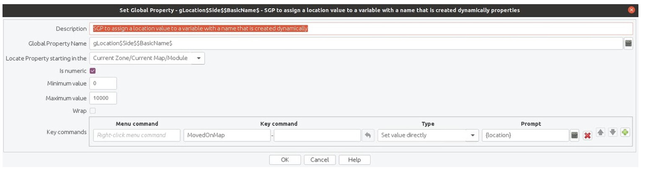The image size is (651, 175).
Task: Click the {location} Prompt field
Action: 525,135
